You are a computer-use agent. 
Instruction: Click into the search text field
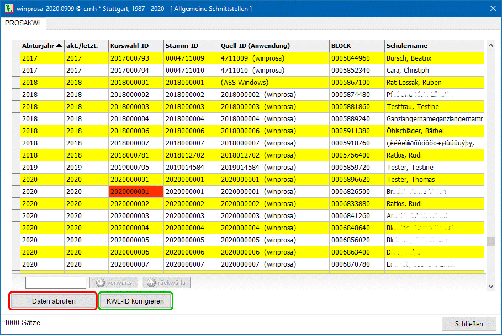56,283
